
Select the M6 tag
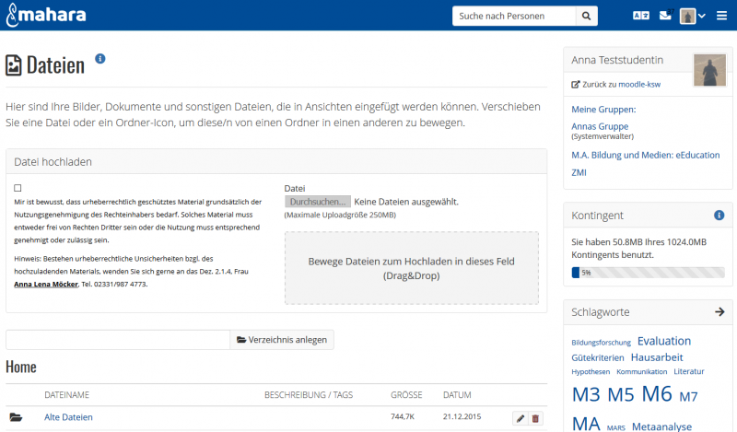pos(657,394)
